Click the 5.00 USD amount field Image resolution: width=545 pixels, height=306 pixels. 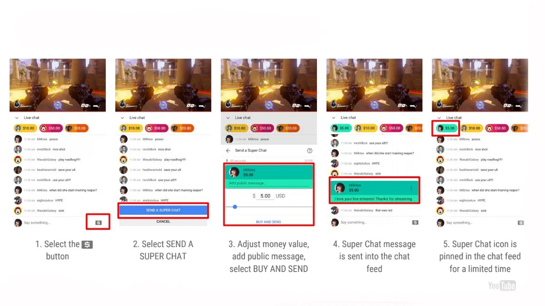tap(265, 196)
